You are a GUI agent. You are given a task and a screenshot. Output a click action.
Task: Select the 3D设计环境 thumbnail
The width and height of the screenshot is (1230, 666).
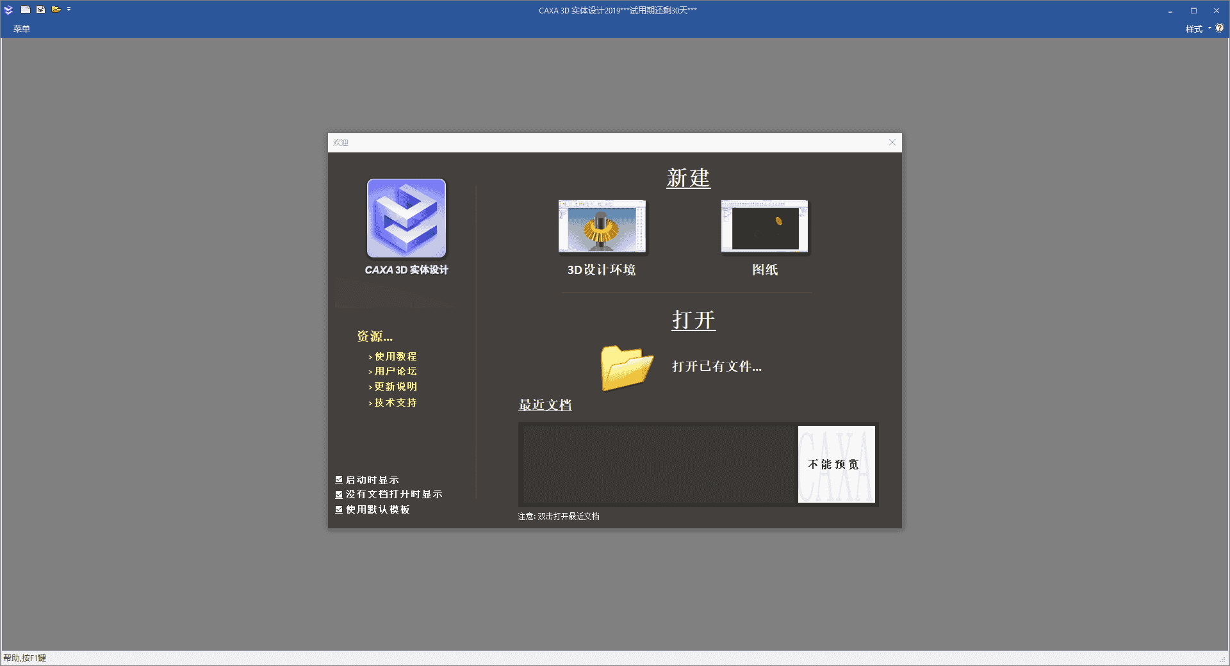click(602, 226)
